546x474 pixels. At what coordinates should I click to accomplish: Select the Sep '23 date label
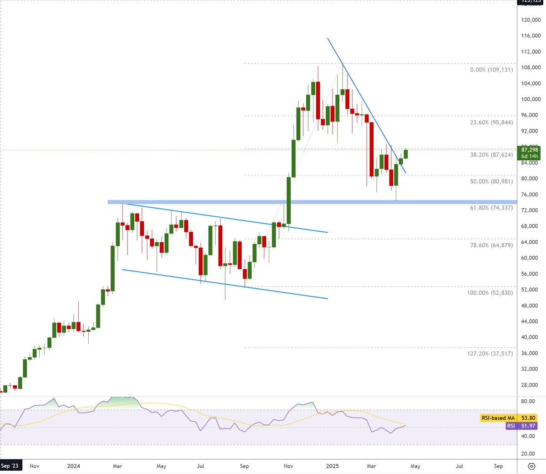[10, 466]
